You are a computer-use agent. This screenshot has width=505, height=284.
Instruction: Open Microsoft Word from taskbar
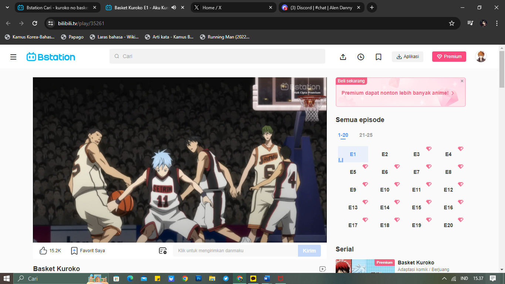pyautogui.click(x=267, y=278)
